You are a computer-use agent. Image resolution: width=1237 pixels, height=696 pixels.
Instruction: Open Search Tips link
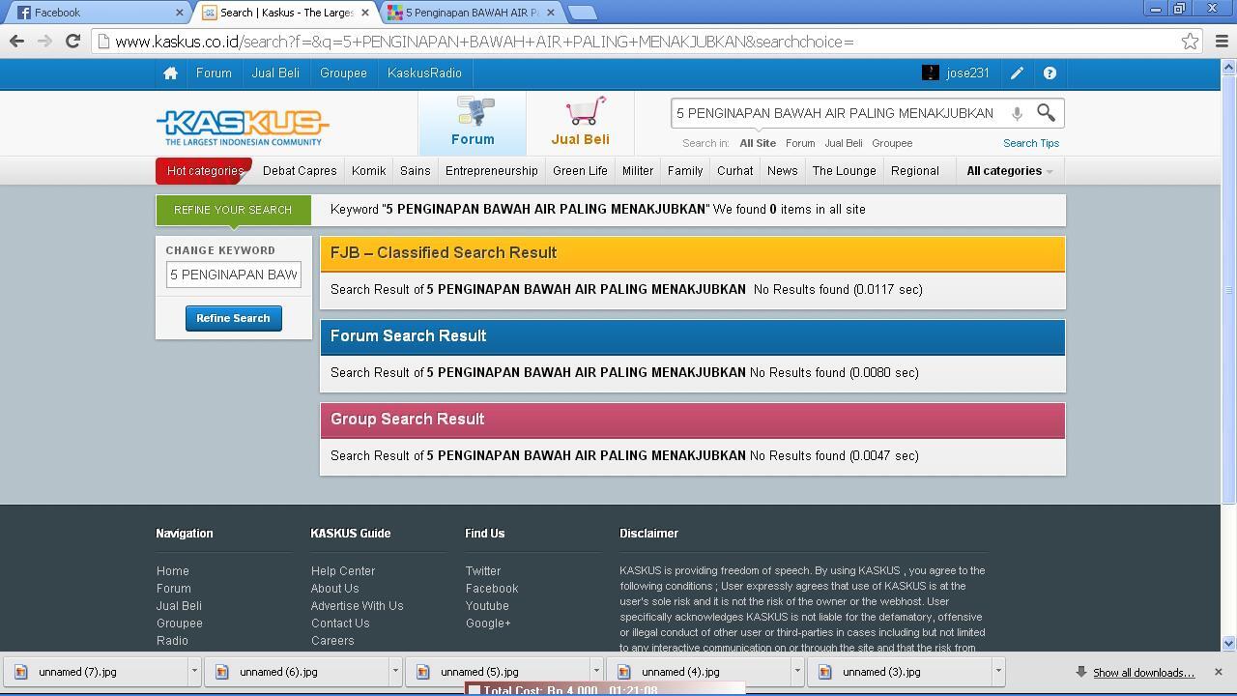(1031, 143)
